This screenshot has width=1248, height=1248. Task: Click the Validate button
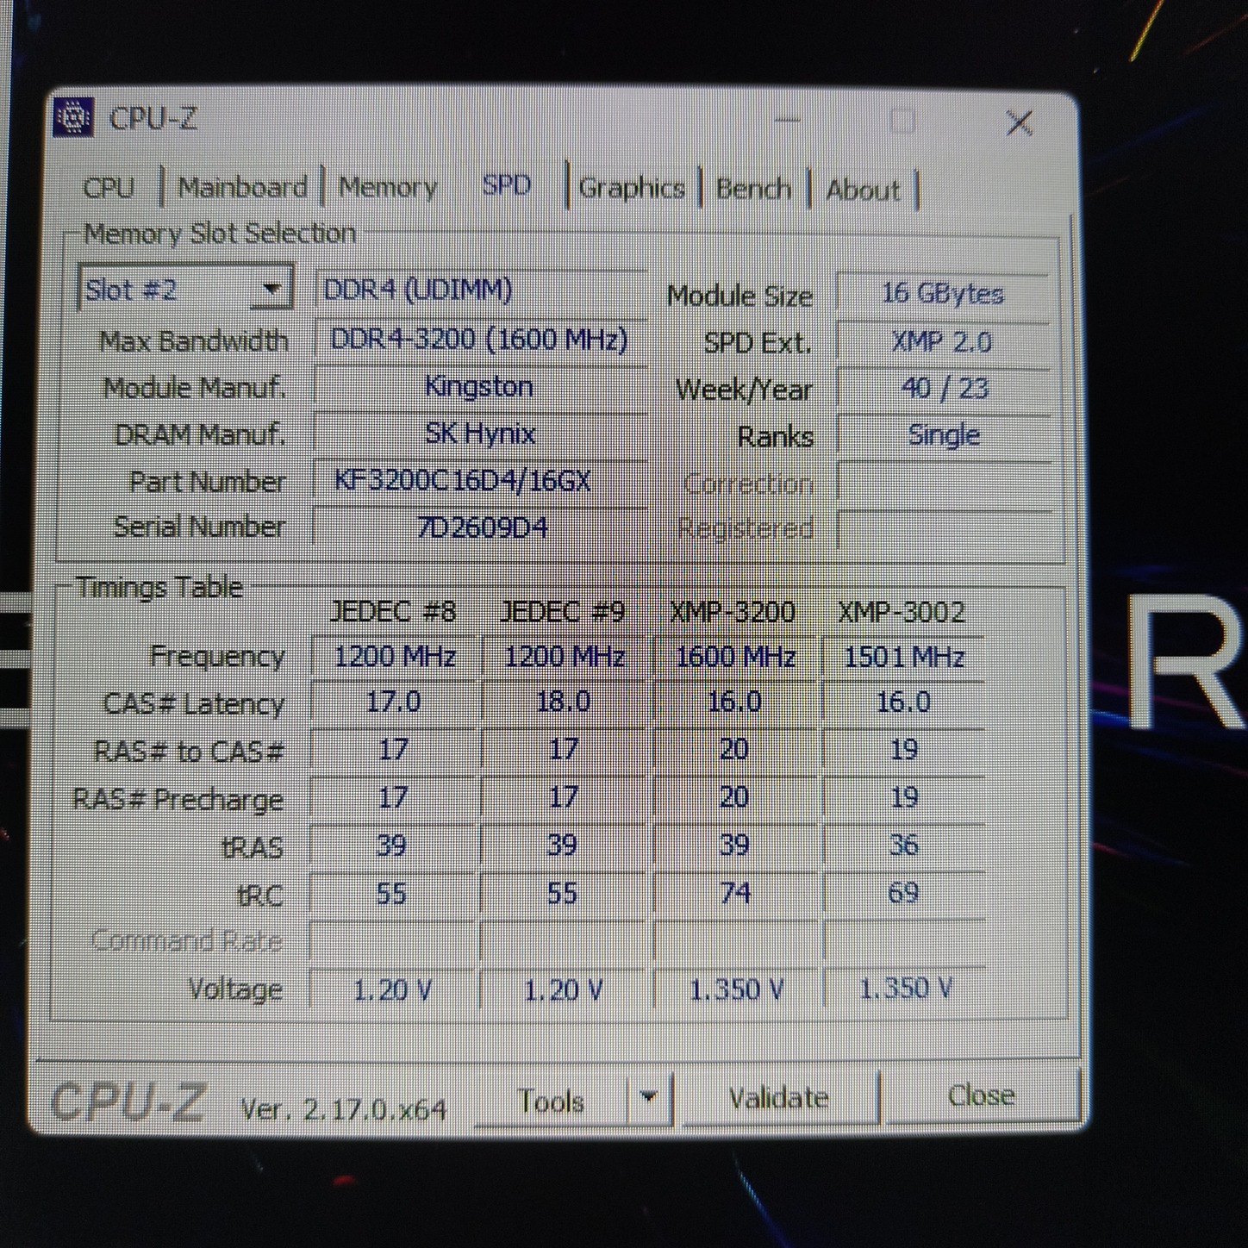click(x=779, y=1097)
